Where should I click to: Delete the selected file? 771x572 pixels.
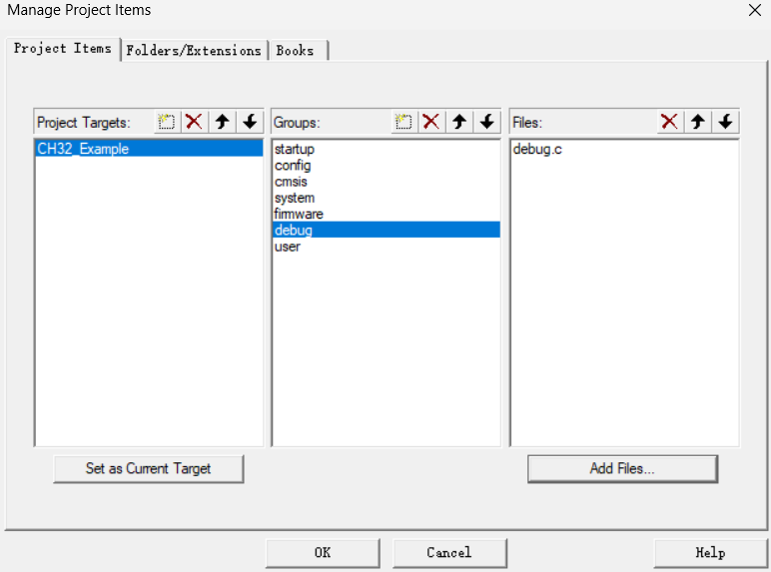coord(670,122)
